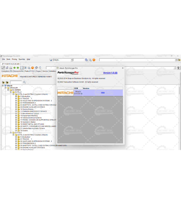Viewport: 181px width, 207px height.
Task: Click the green back arrow icon
Action: (14, 68)
